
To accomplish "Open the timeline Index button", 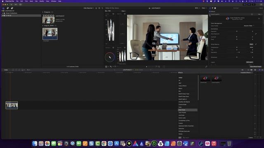I will click(x=6, y=70).
